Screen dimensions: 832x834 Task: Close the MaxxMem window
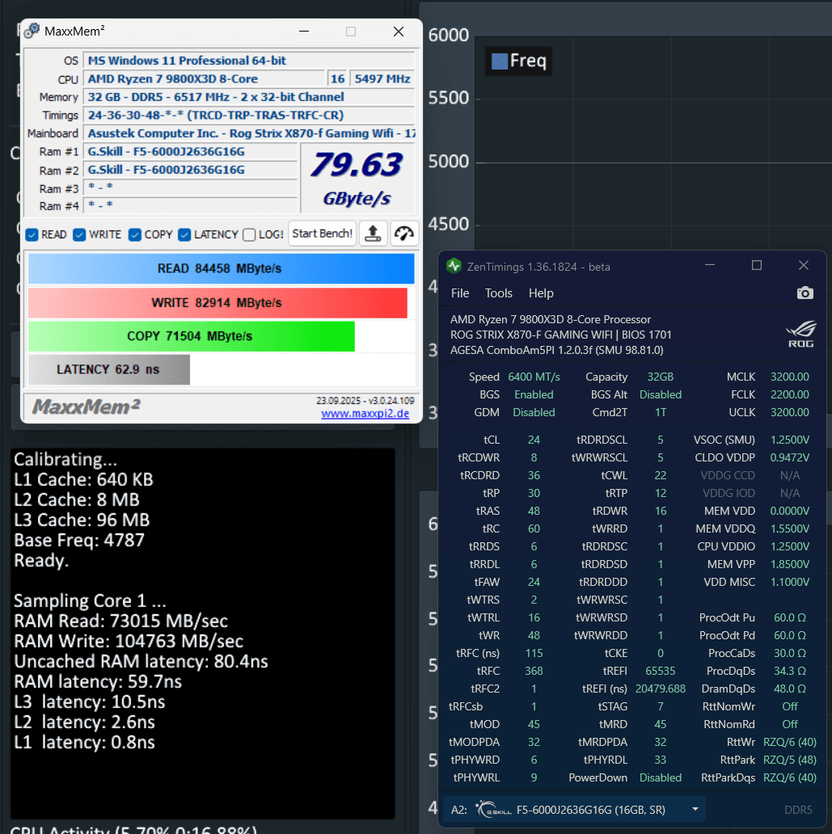coord(398,32)
